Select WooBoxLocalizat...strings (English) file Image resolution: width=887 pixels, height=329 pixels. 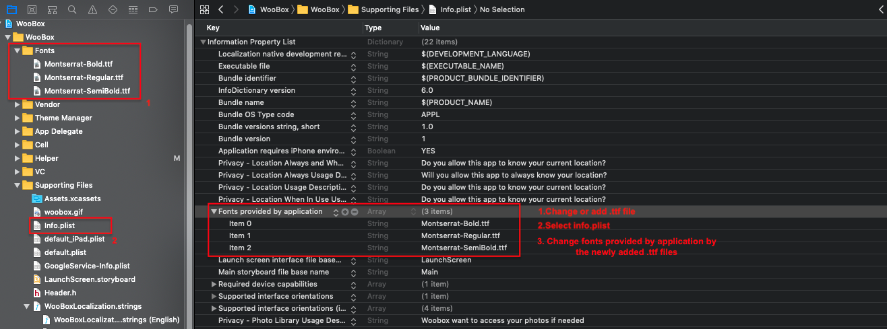click(117, 320)
